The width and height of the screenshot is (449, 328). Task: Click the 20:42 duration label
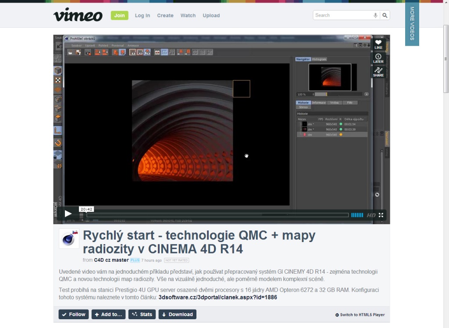86,209
